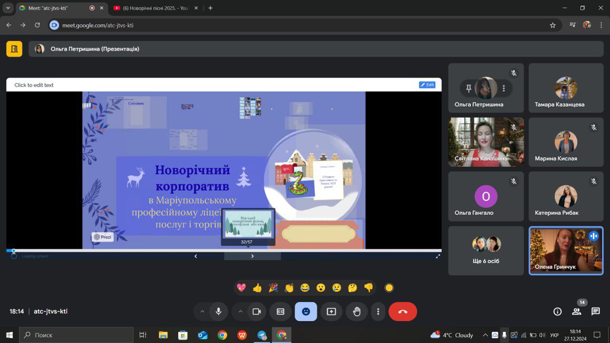The height and width of the screenshot is (343, 610).
Task: Open more options three-dot menu in controls
Action: click(378, 312)
